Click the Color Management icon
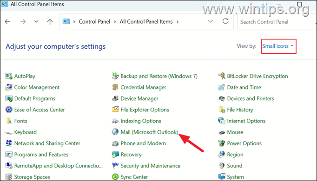Image resolution: width=317 pixels, height=181 pixels. 9,87
